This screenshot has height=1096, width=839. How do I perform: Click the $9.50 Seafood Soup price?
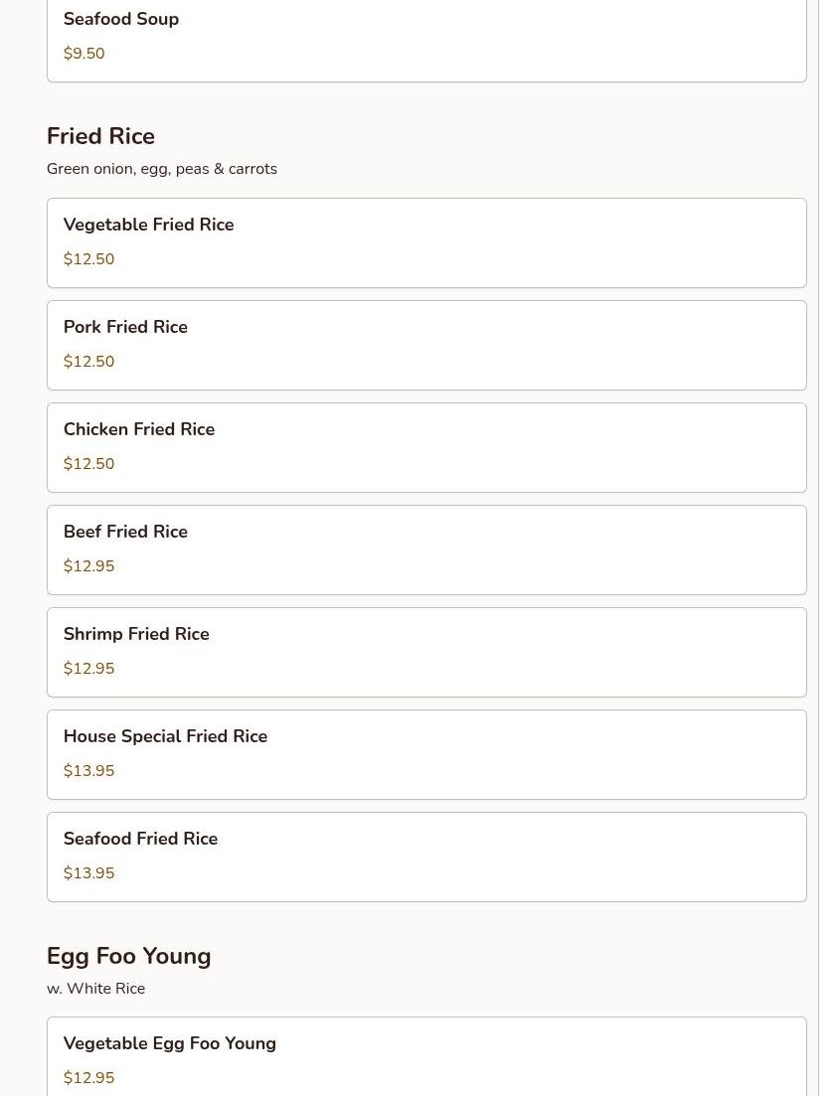coord(84,54)
